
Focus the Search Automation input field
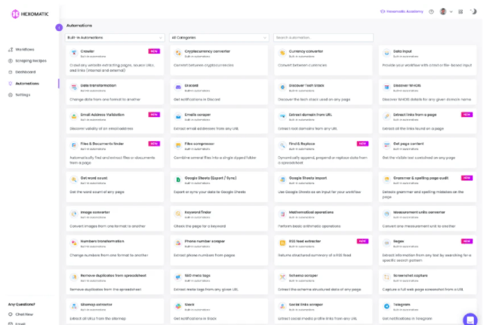tap(323, 37)
